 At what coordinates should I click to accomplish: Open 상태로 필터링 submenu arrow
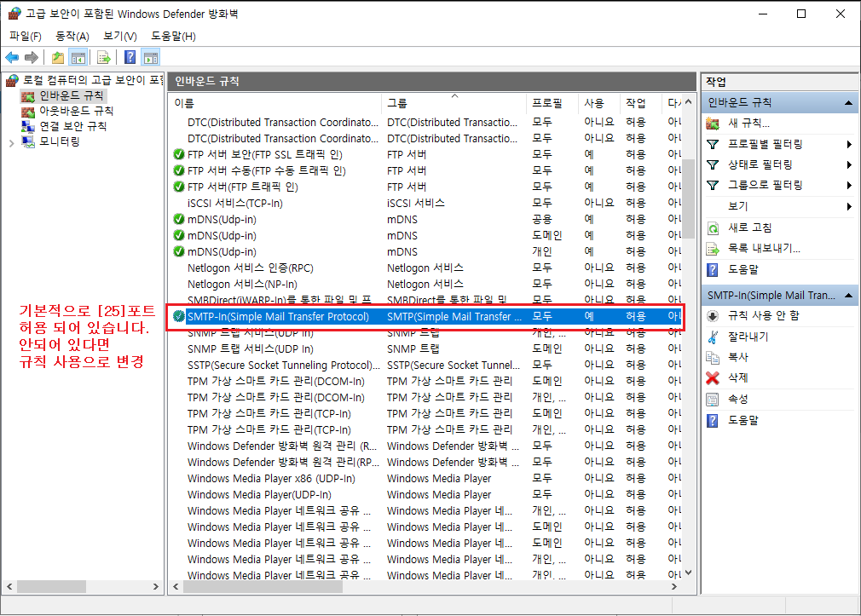[x=849, y=164]
